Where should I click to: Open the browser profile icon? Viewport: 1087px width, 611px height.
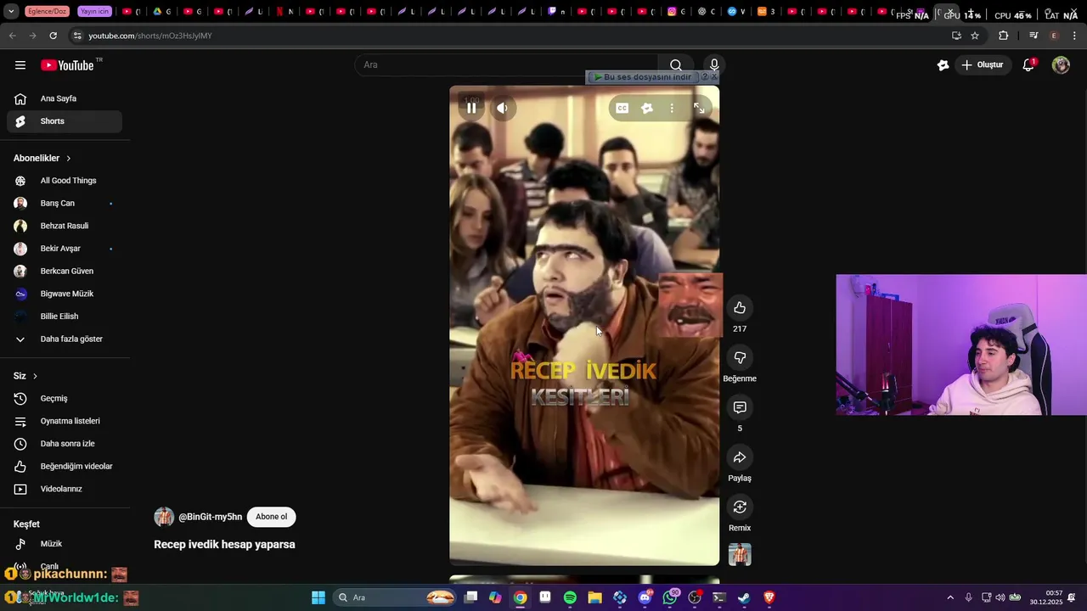(1054, 36)
